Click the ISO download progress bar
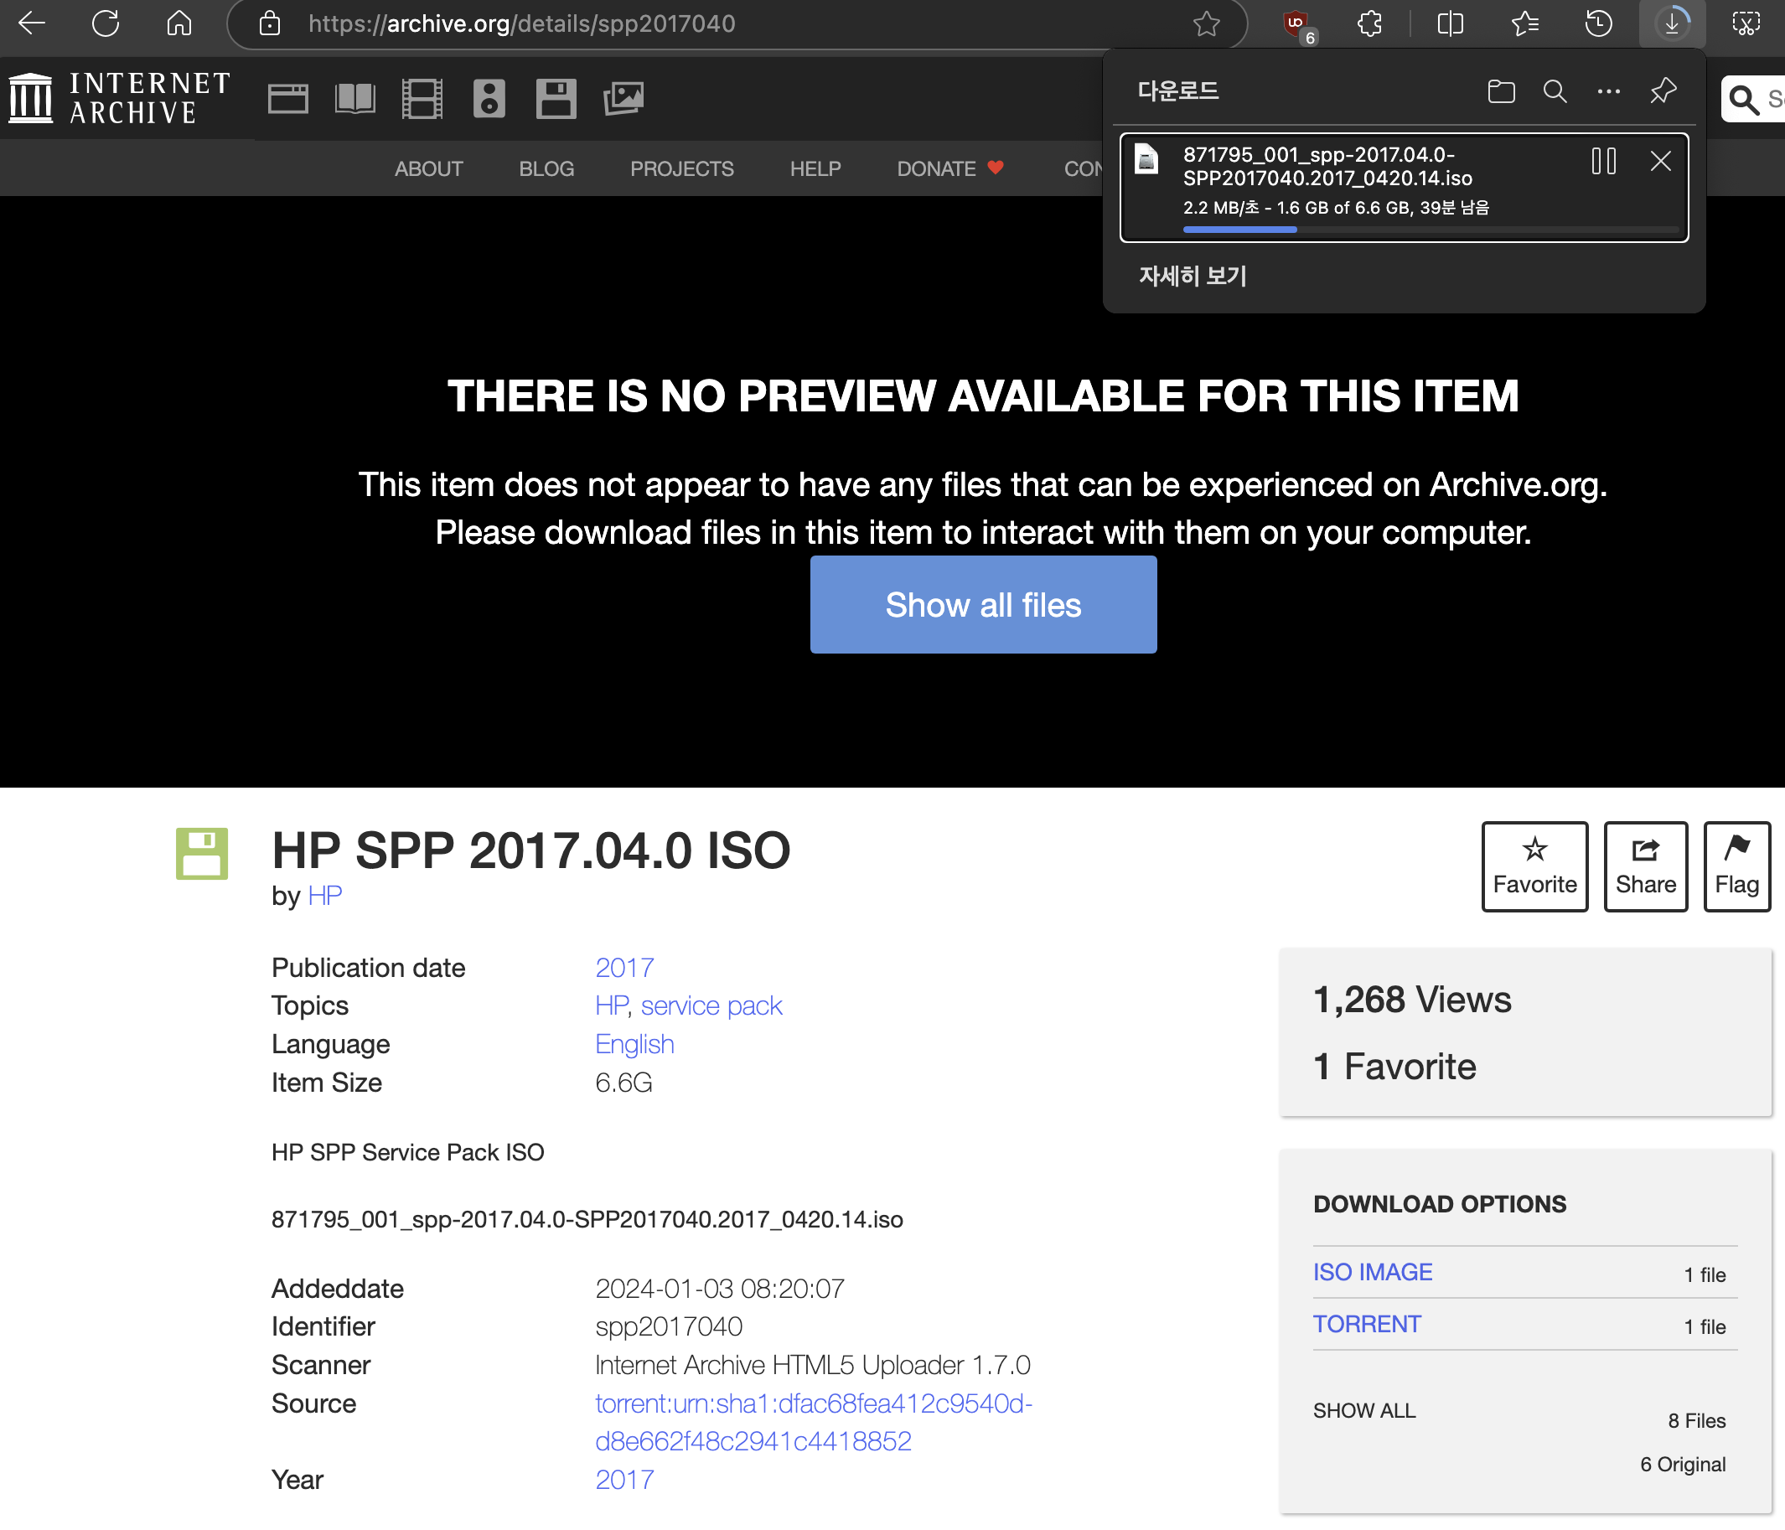 coord(1430,229)
